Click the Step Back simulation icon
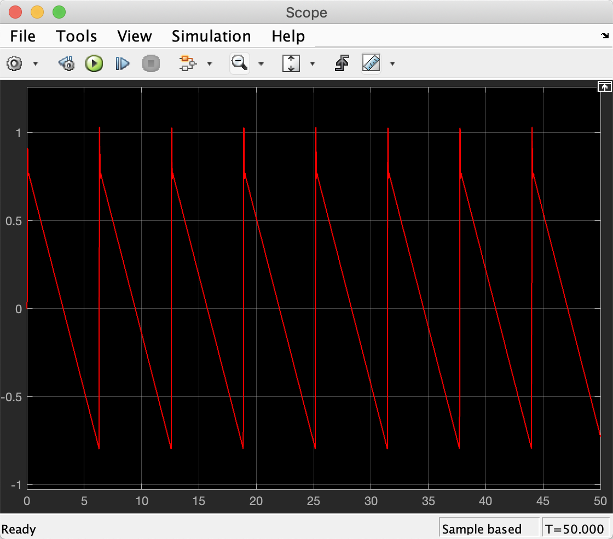 pos(66,63)
